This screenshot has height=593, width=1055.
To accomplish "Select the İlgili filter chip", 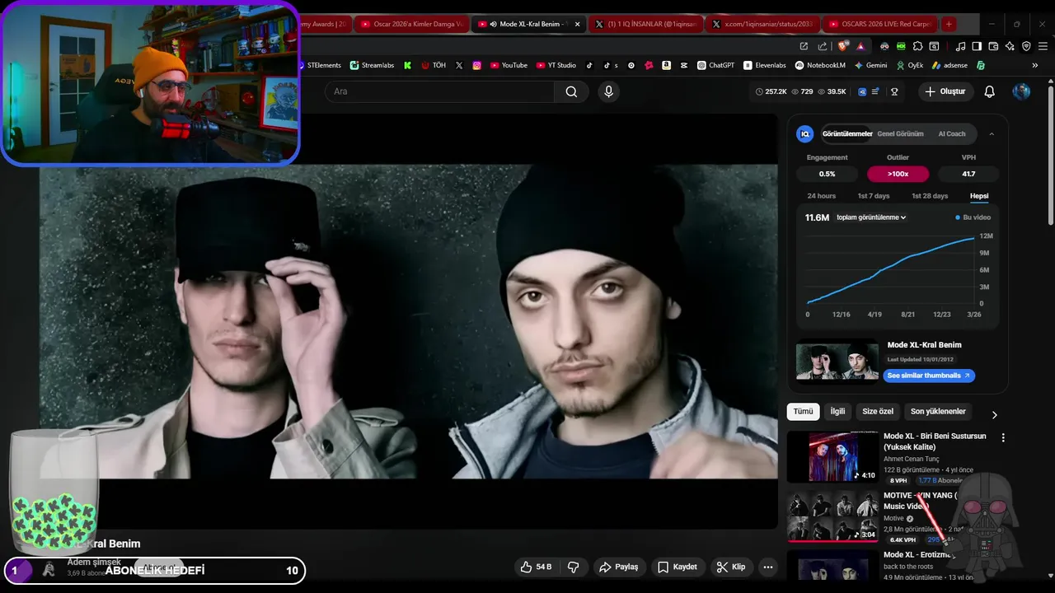I will point(837,411).
